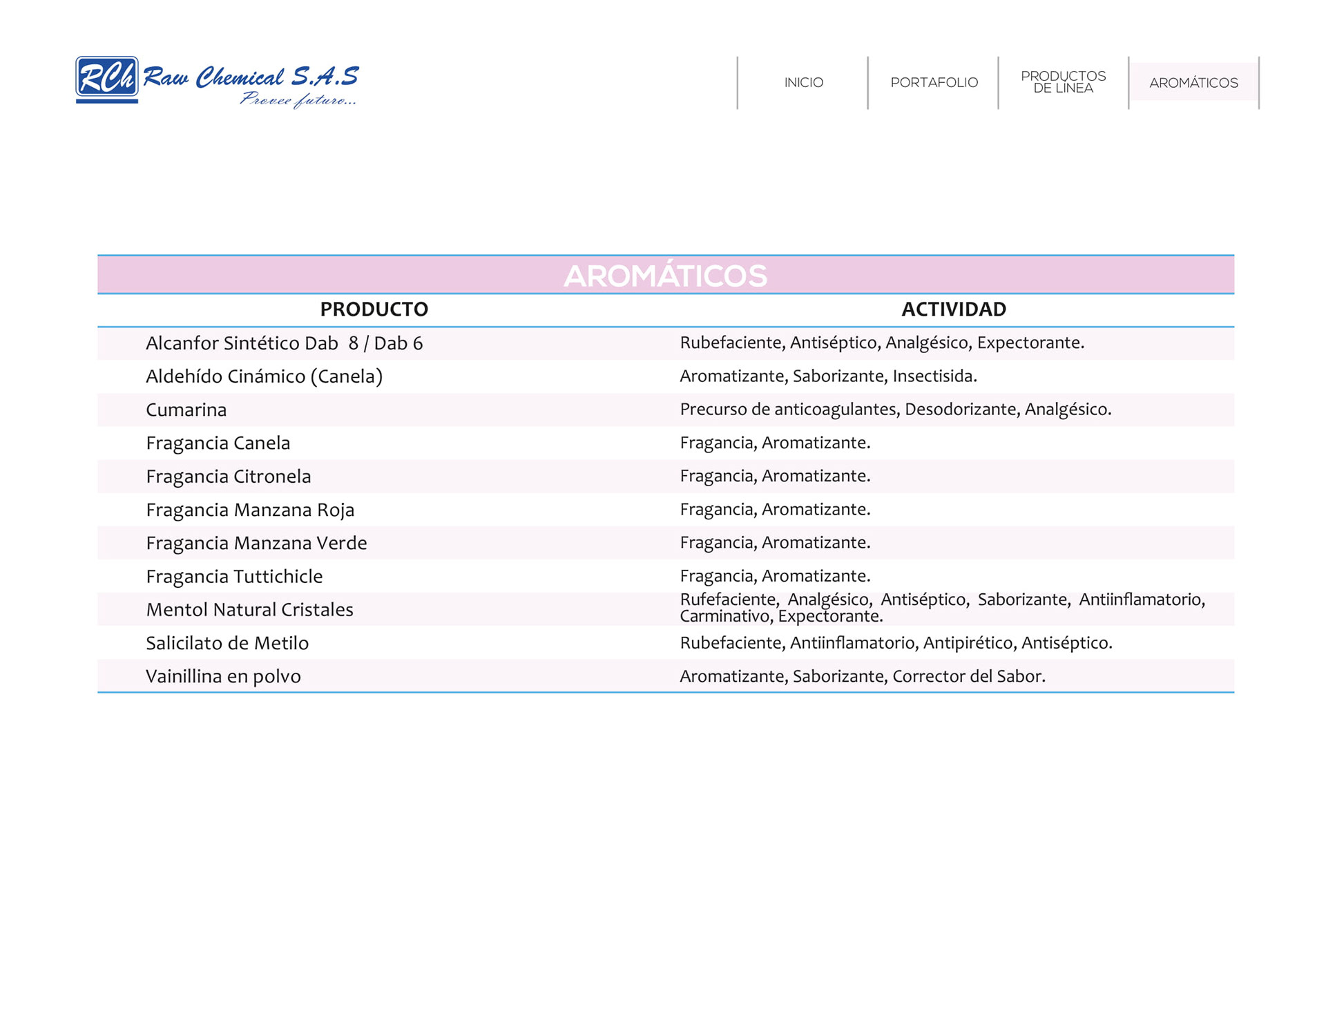Click the ACTIVIDAD column header
The width and height of the screenshot is (1326, 1025).
953,309
